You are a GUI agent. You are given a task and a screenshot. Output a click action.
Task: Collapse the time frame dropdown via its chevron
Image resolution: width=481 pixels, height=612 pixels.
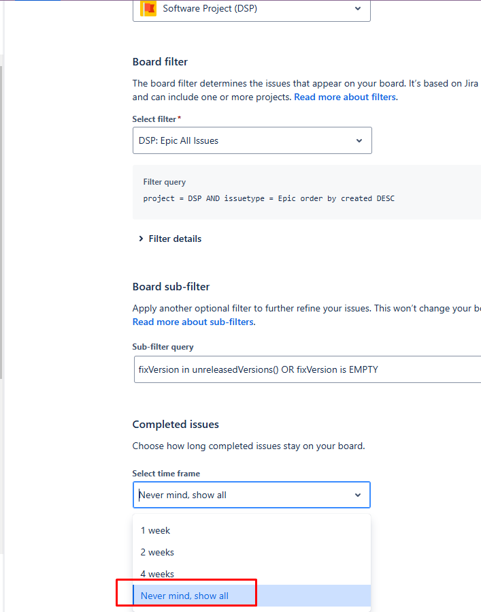pos(358,495)
